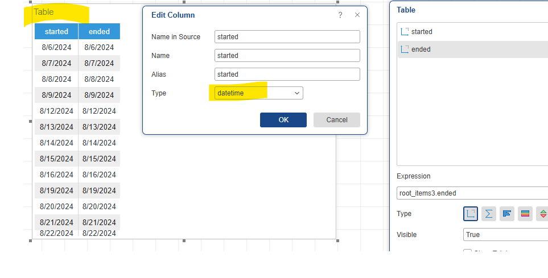Open the Visible dropdown set to True

coord(505,235)
